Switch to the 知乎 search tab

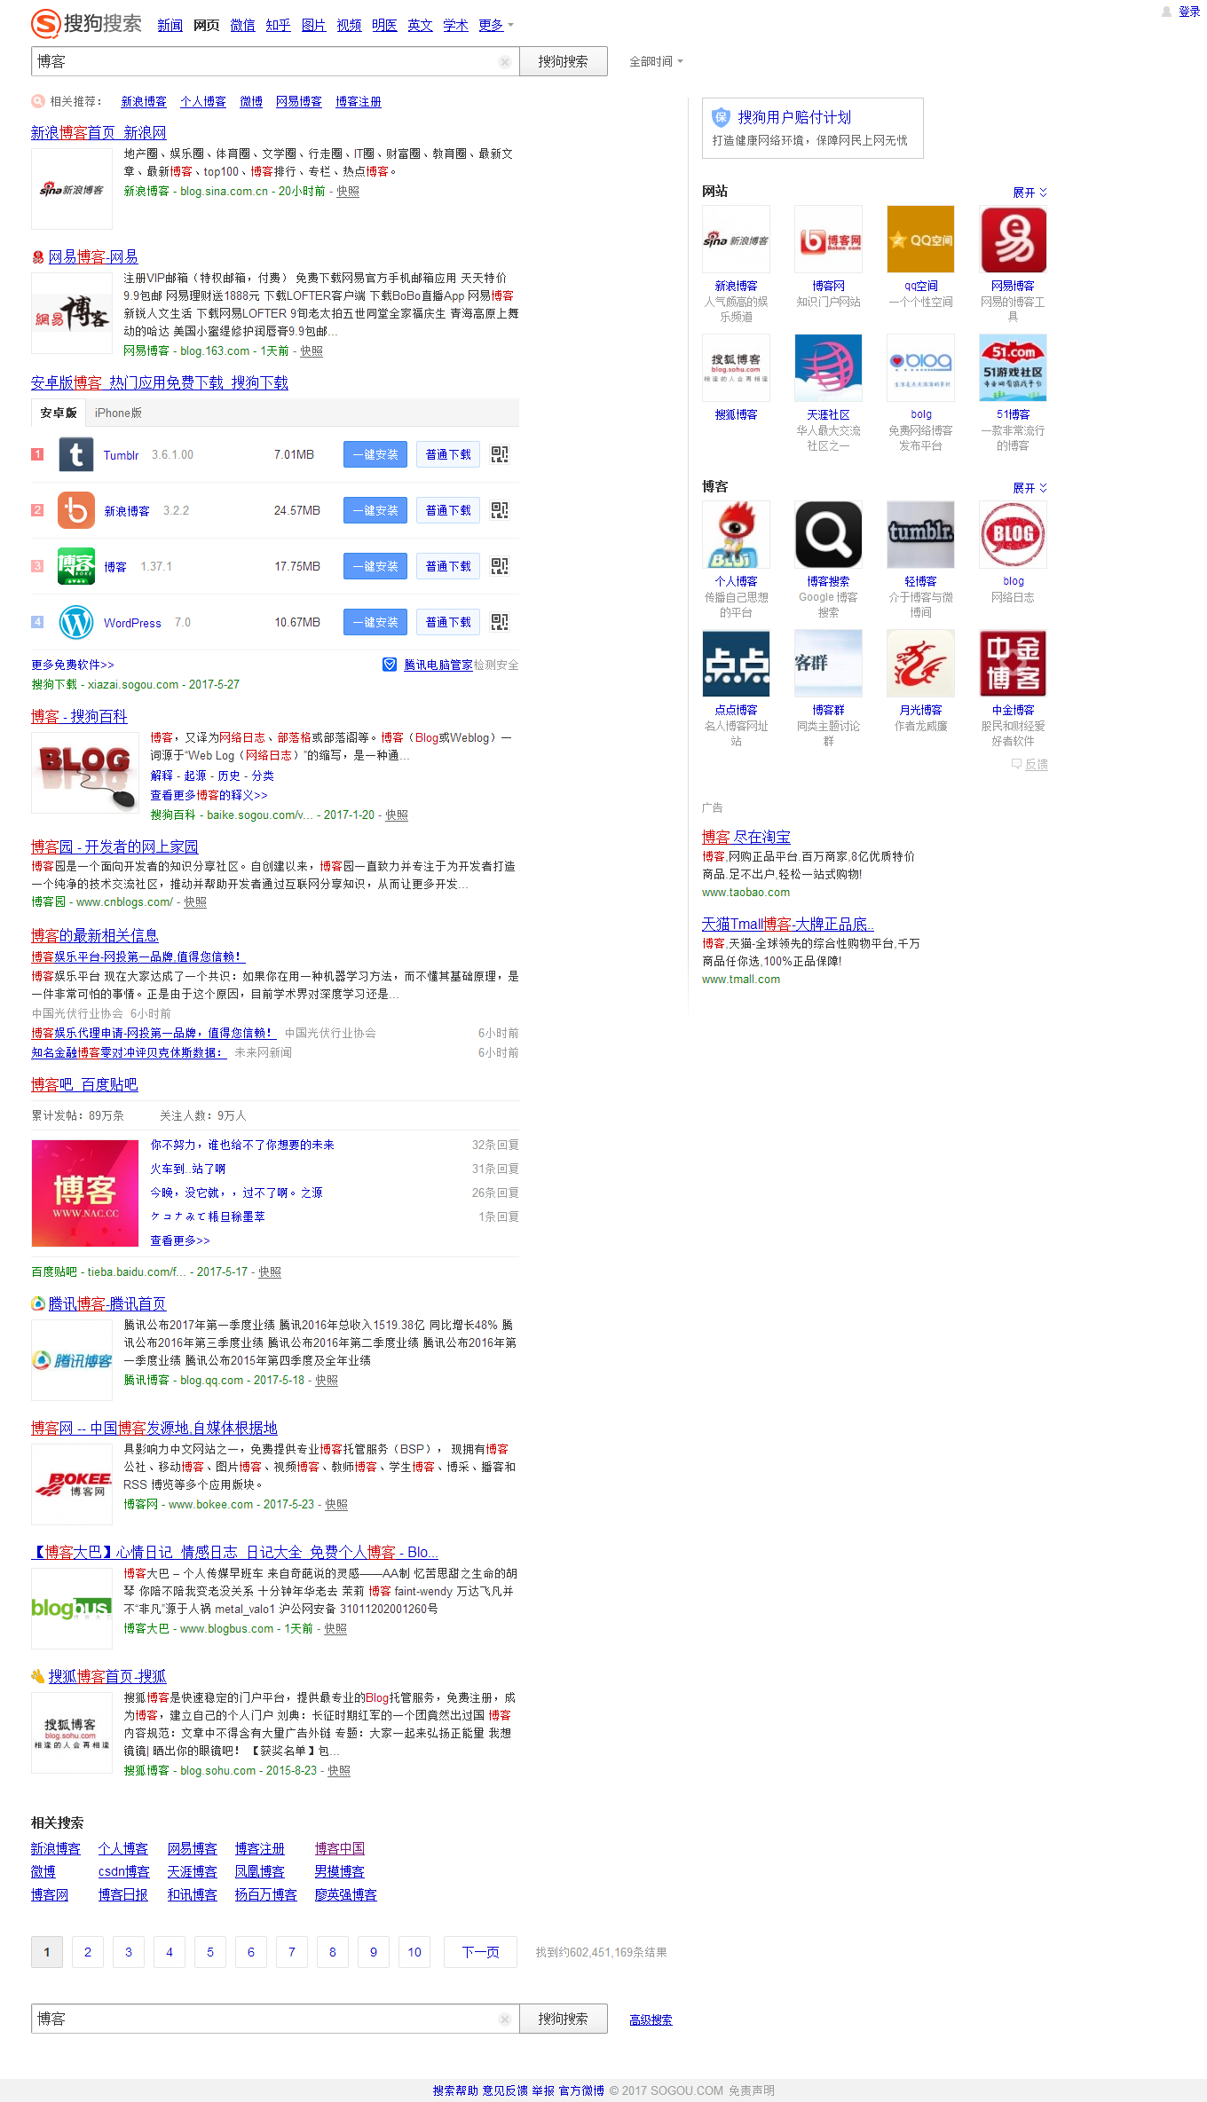pos(278,26)
